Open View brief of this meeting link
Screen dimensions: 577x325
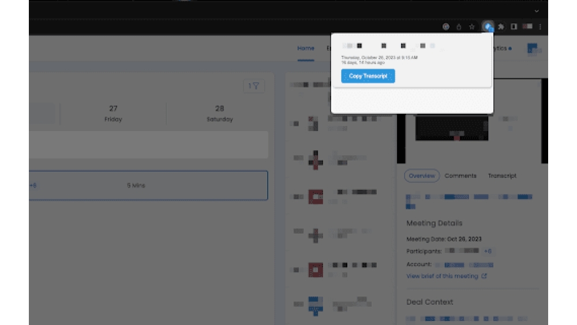coord(443,276)
